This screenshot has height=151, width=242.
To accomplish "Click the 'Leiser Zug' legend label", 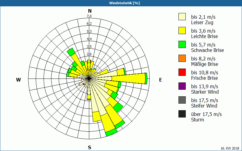I will click(x=202, y=22).
